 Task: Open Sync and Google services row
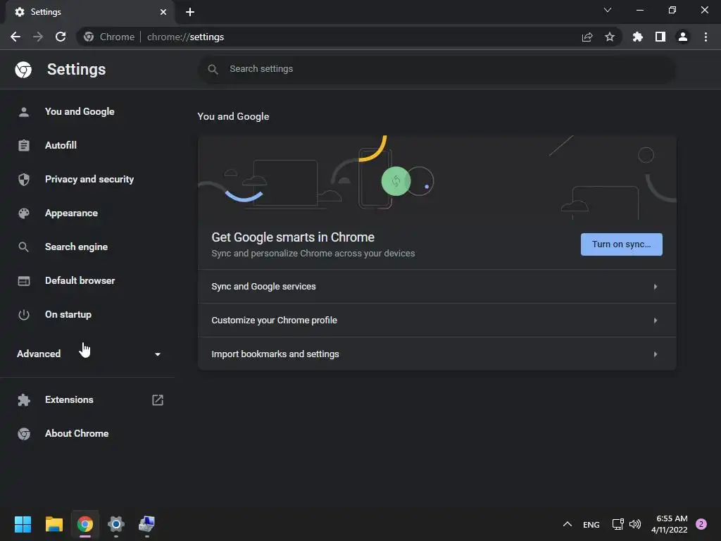pos(437,287)
